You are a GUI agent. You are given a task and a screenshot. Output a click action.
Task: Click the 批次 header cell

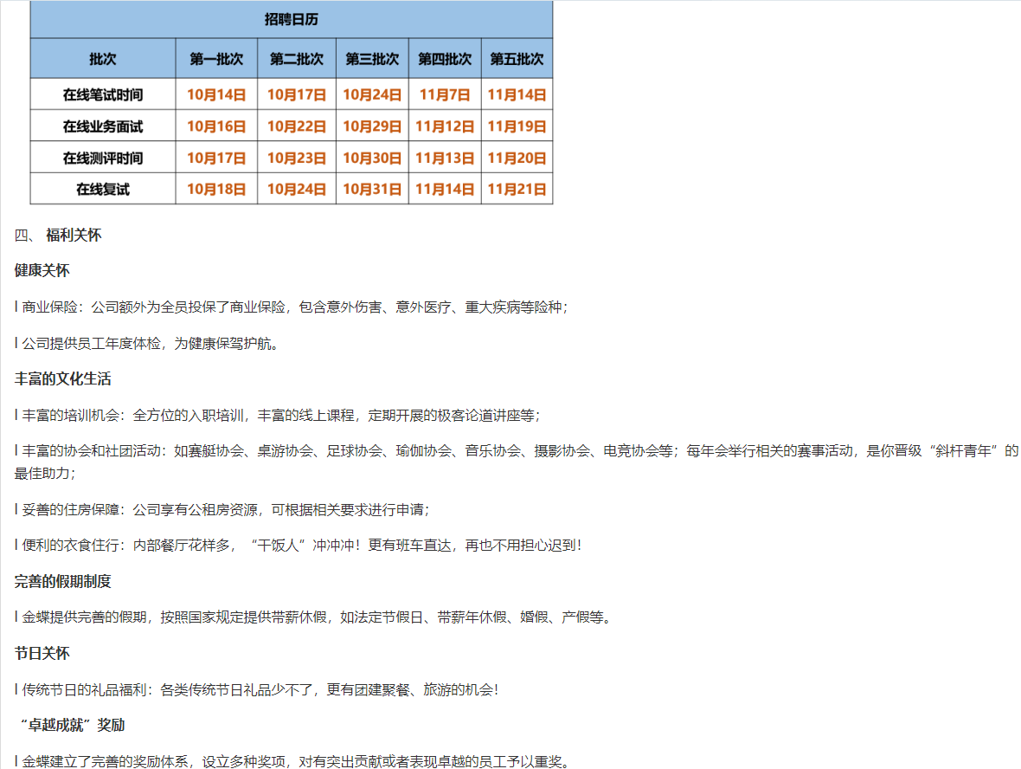[102, 59]
